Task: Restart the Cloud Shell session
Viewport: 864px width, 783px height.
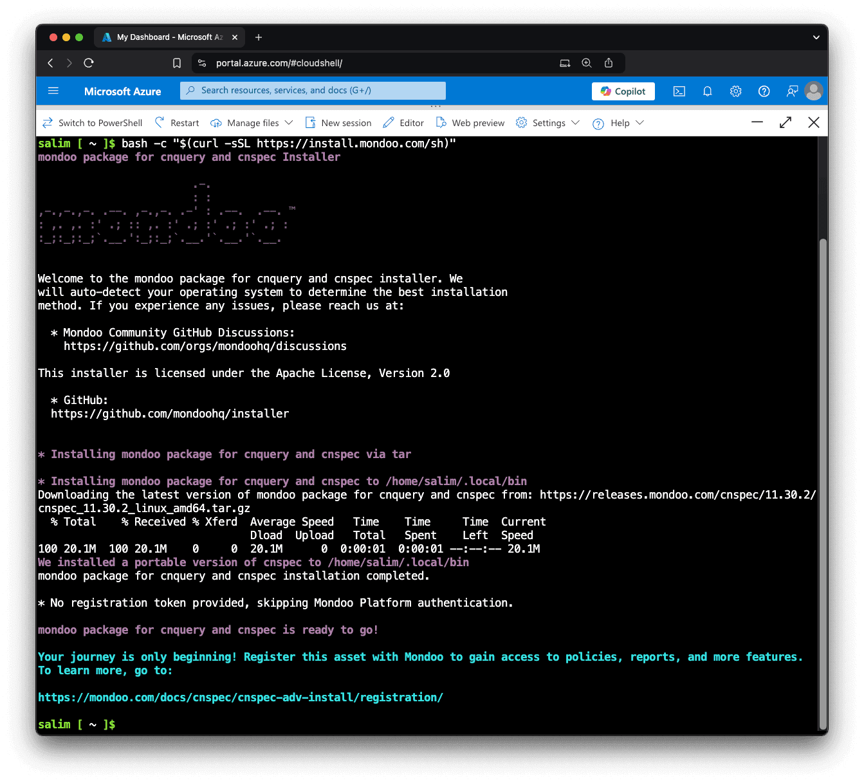Action: click(x=176, y=122)
